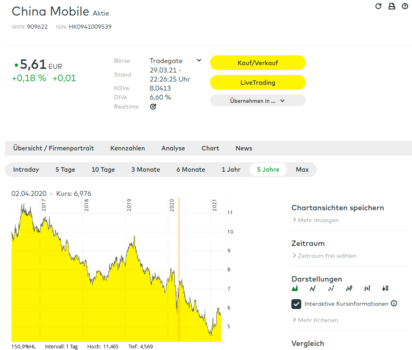Switch to the solid line chart display

click(x=313, y=289)
